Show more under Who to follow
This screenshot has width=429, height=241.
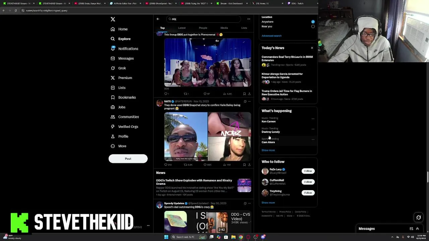(x=268, y=203)
